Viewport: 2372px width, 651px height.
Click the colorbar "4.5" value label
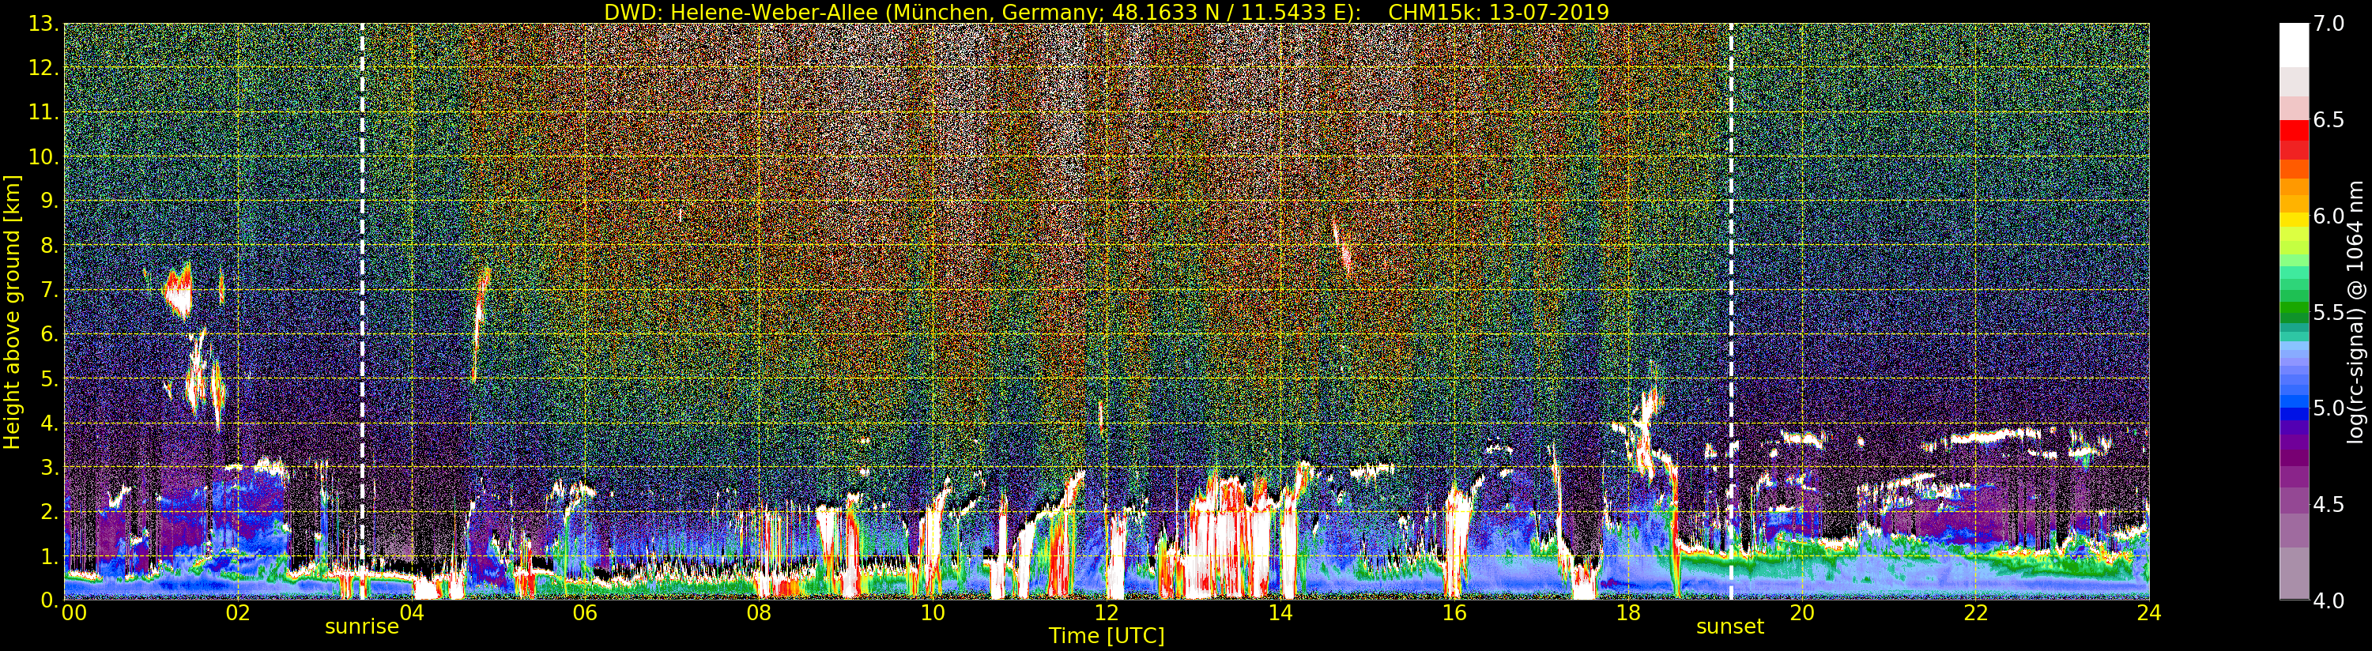(2329, 505)
